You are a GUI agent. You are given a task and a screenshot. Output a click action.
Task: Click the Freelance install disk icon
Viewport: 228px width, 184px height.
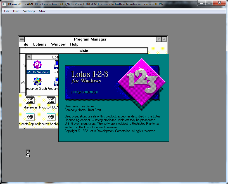point(56,81)
